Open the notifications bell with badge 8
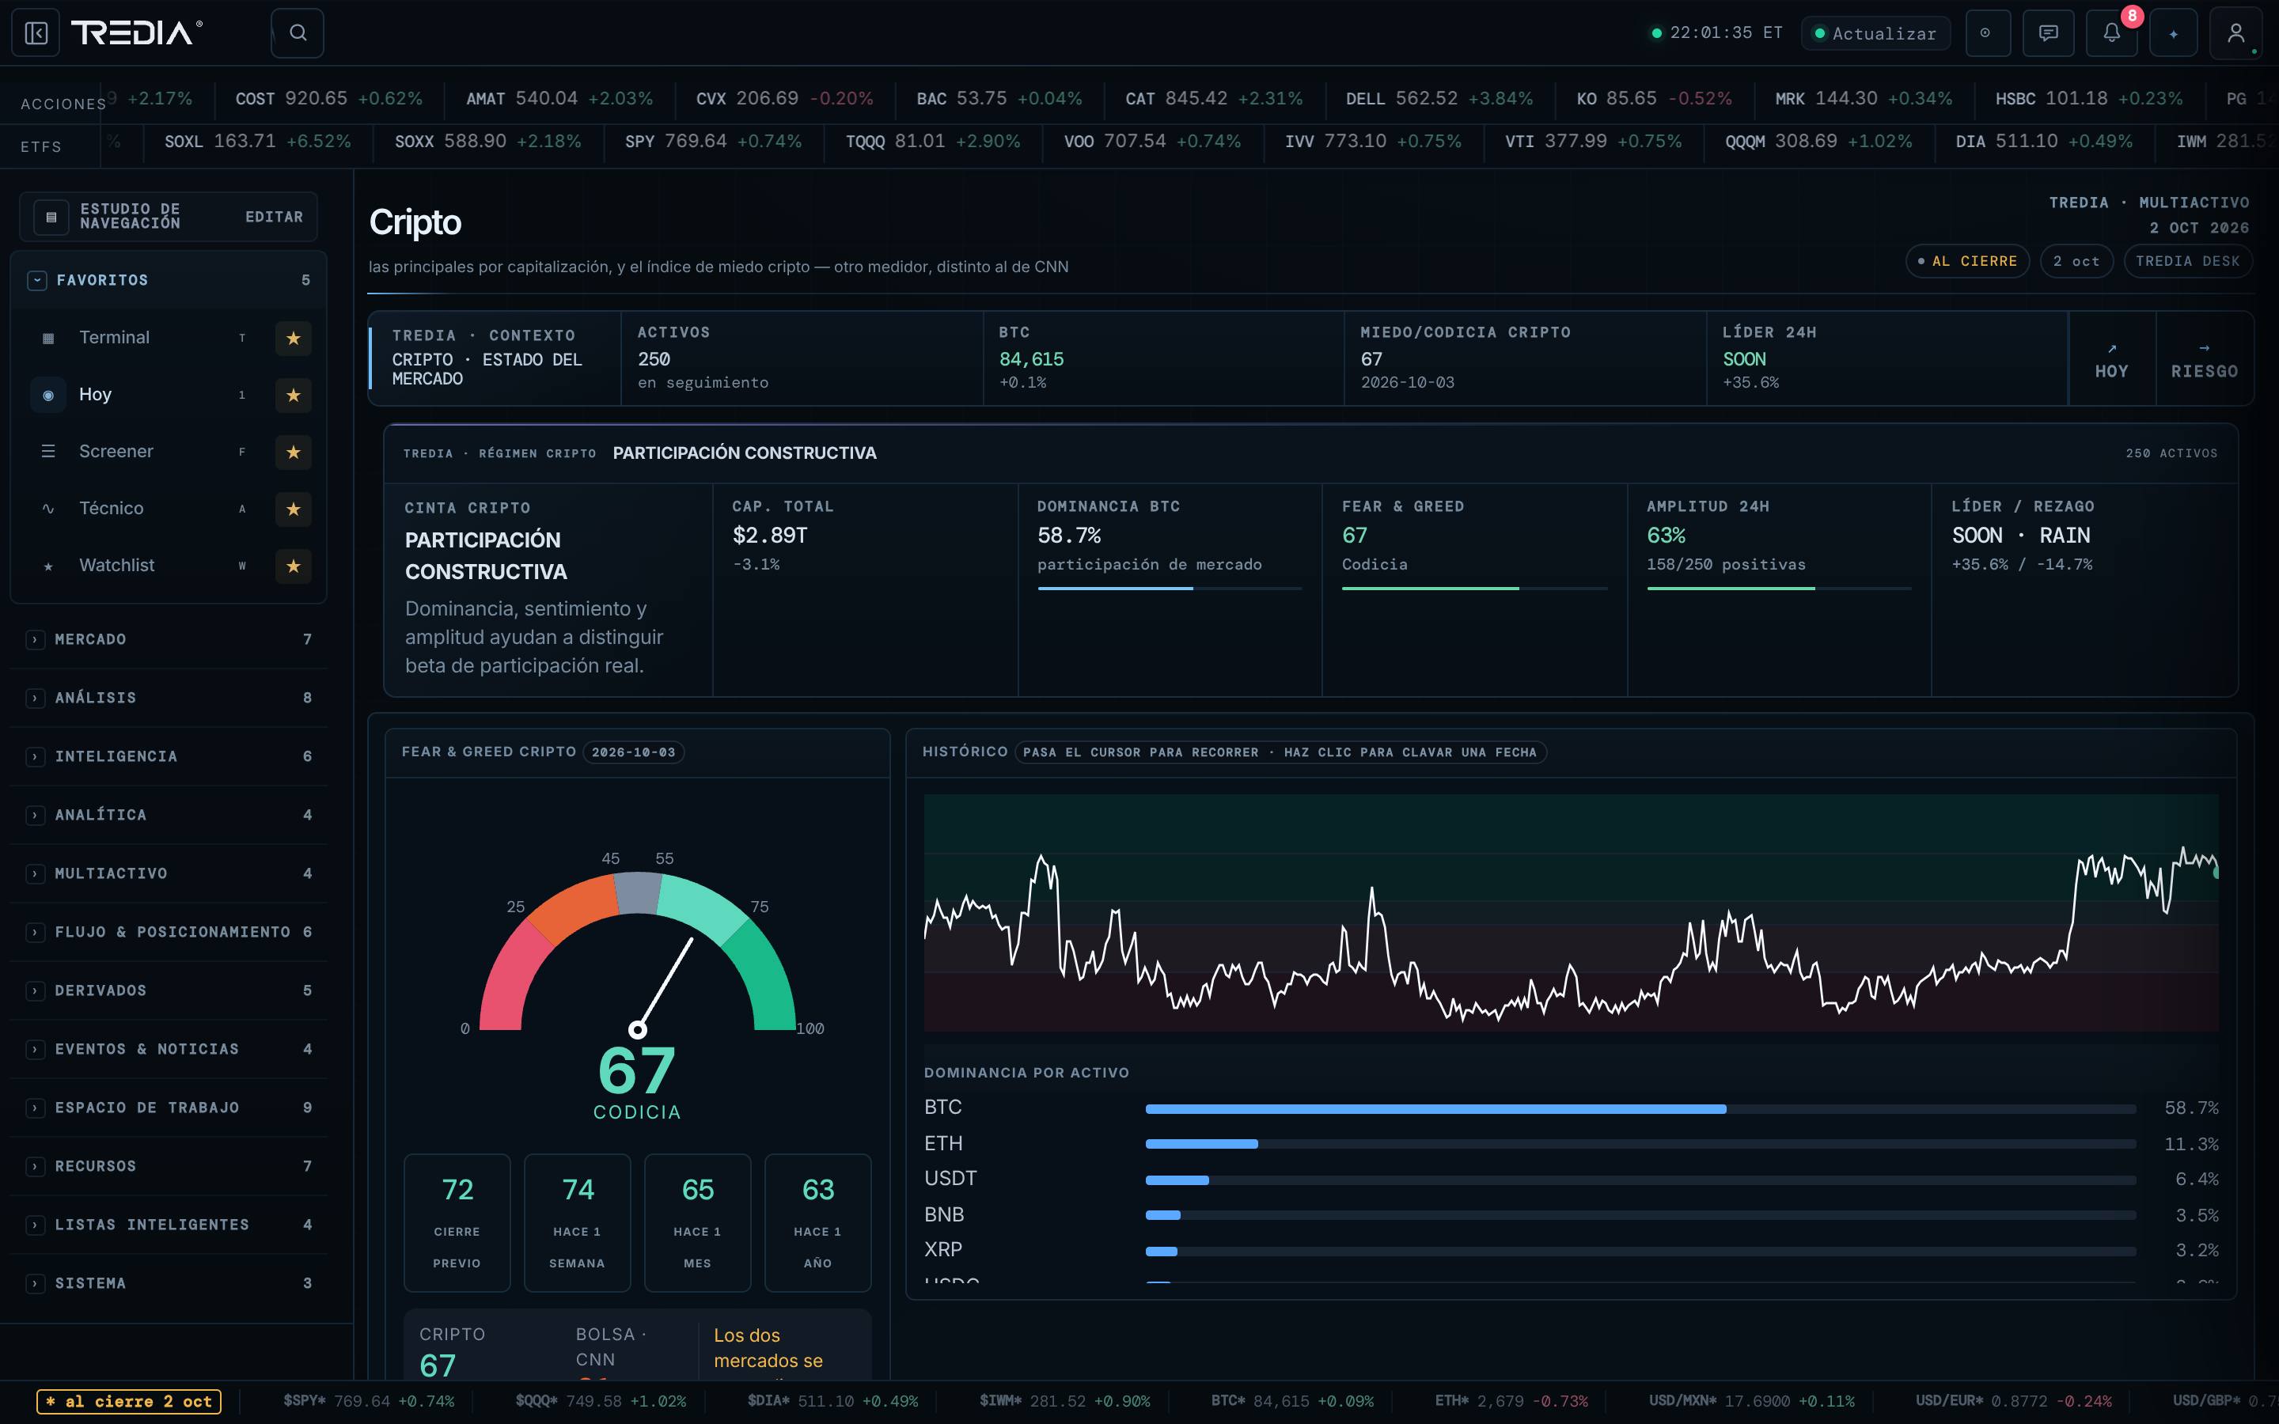 pyautogui.click(x=2111, y=33)
